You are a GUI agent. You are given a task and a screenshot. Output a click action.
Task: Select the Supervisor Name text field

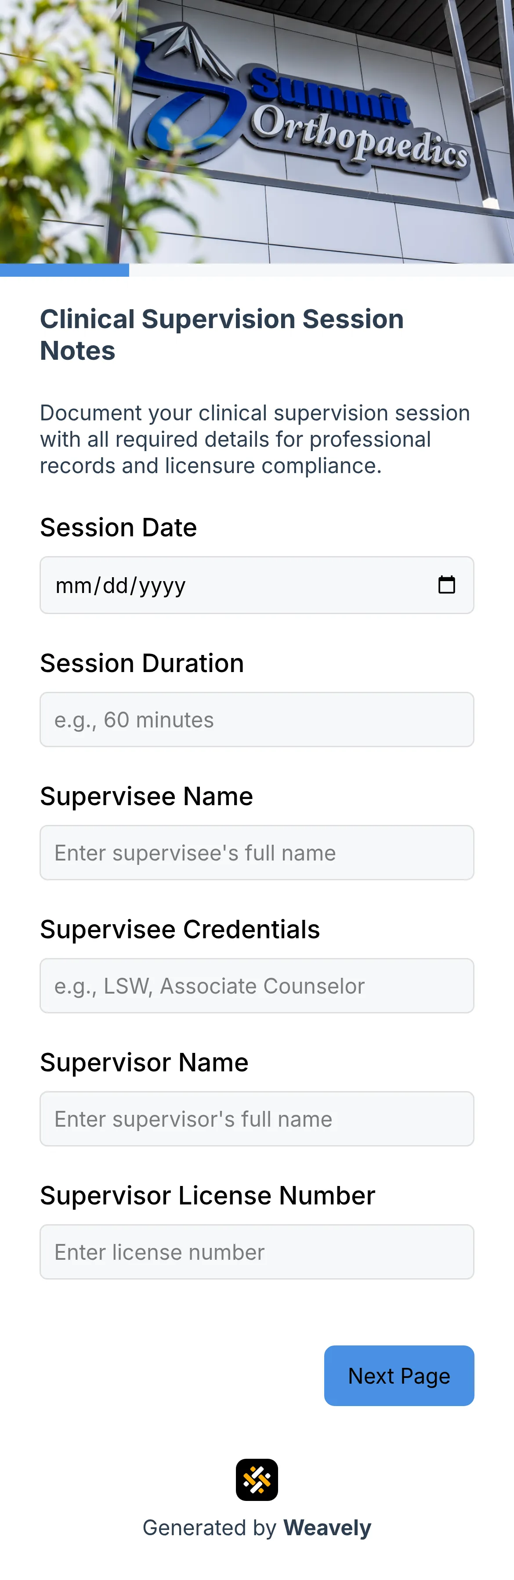pyautogui.click(x=257, y=1118)
